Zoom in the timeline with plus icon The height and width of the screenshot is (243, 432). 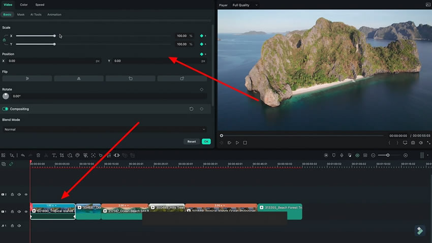(x=406, y=156)
